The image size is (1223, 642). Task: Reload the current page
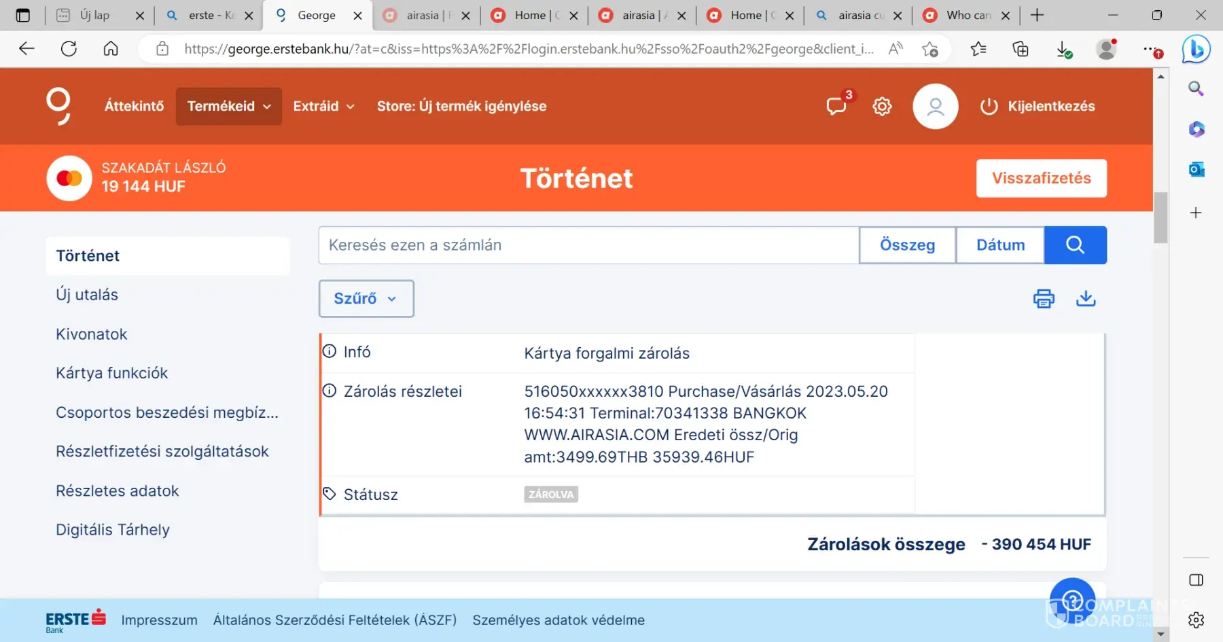tap(69, 49)
